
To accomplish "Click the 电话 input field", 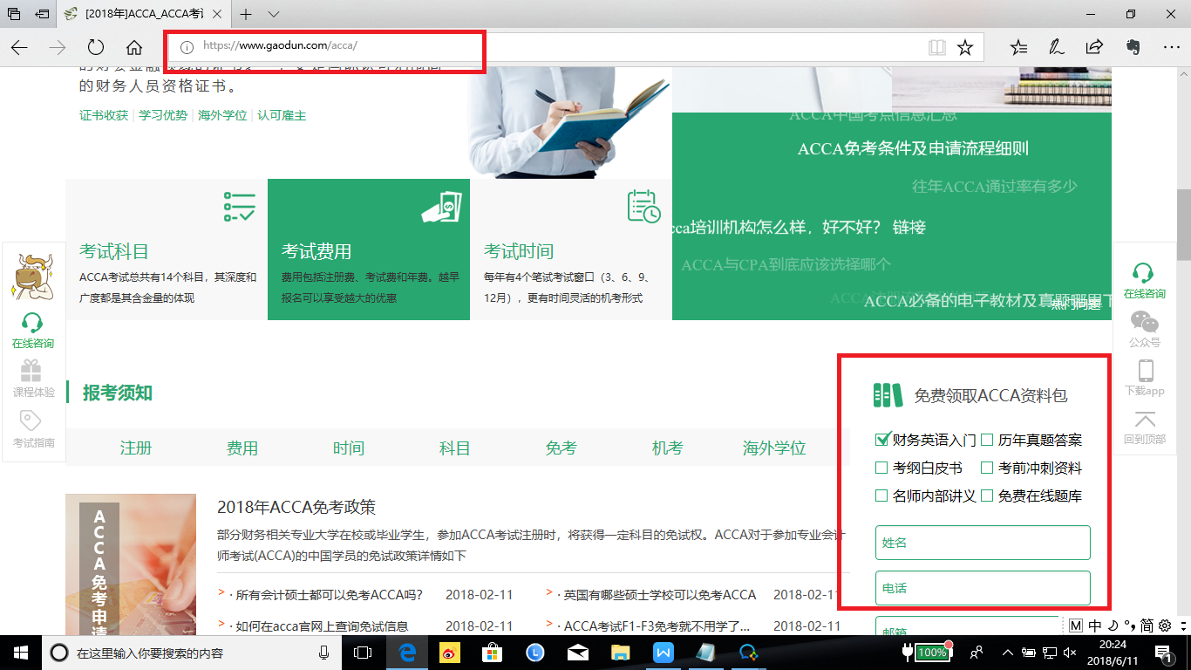I will point(983,588).
